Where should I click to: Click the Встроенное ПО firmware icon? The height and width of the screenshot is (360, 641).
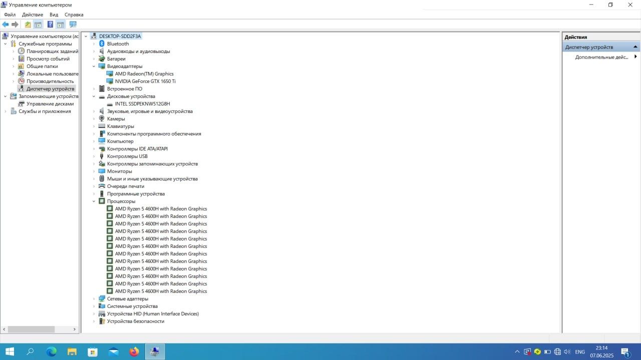pyautogui.click(x=102, y=88)
